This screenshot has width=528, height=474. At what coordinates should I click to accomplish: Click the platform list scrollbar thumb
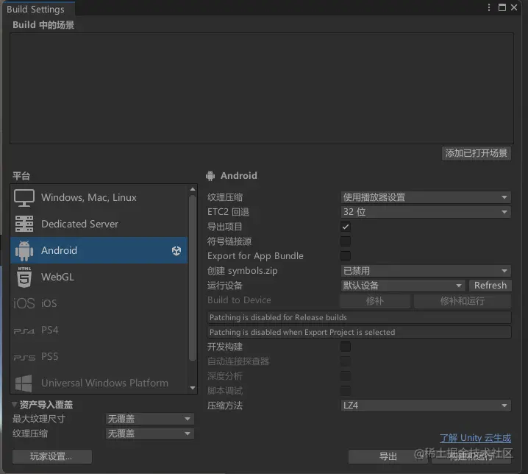click(193, 278)
